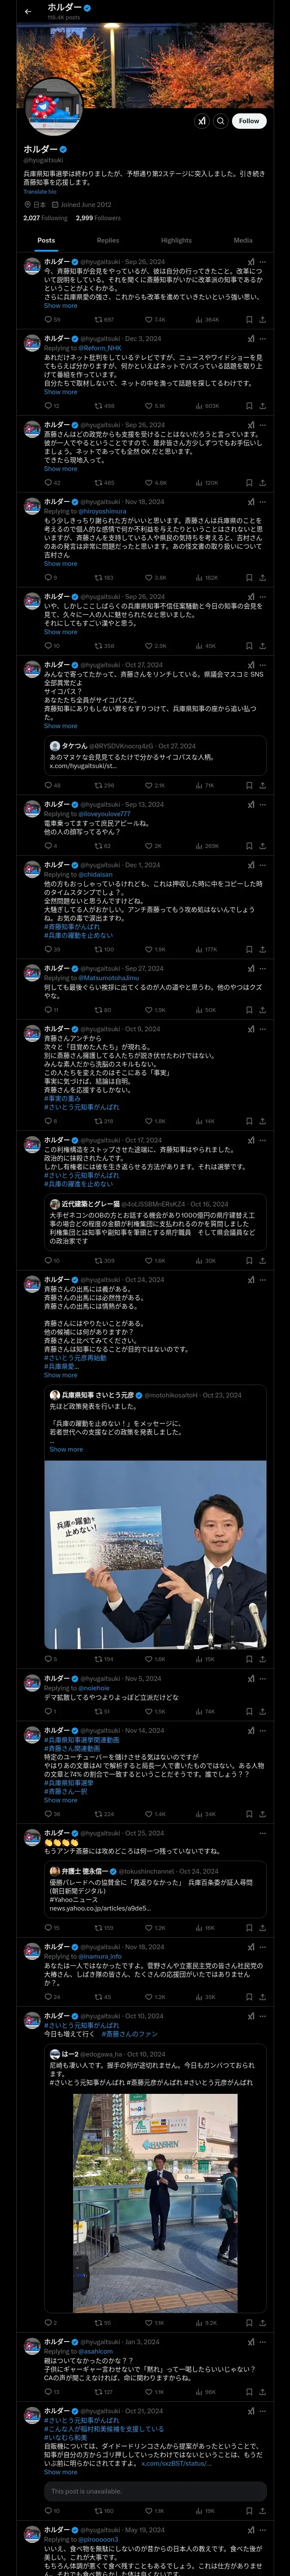Open the Grok icon beside Follow
The height and width of the screenshot is (2576, 290).
[x=201, y=120]
